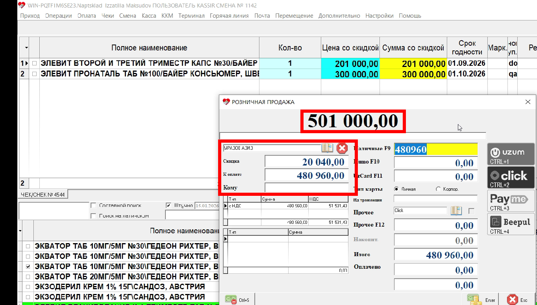The image size is (537, 305).
Task: Open the Почта menu
Action: (262, 16)
